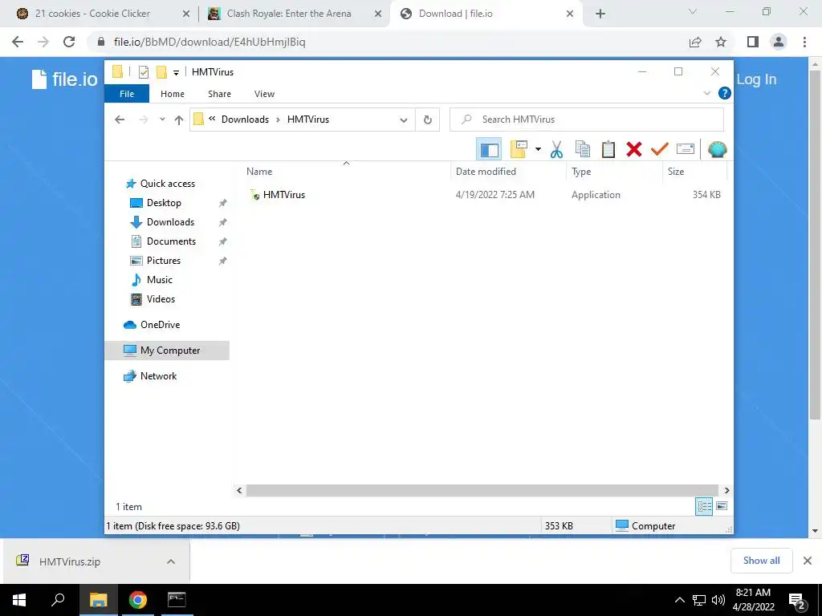Unpin Desktop using its pin icon
This screenshot has height=616, width=822.
click(x=223, y=203)
